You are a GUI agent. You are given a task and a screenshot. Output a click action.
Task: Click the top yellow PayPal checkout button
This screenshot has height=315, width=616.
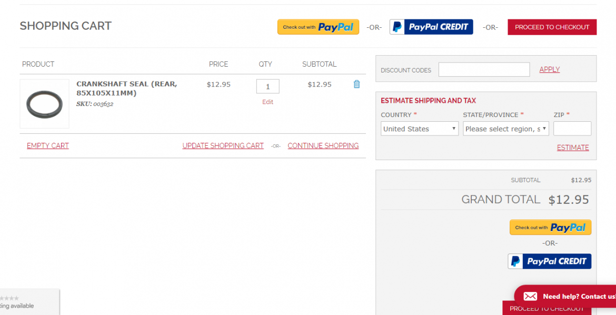318,27
